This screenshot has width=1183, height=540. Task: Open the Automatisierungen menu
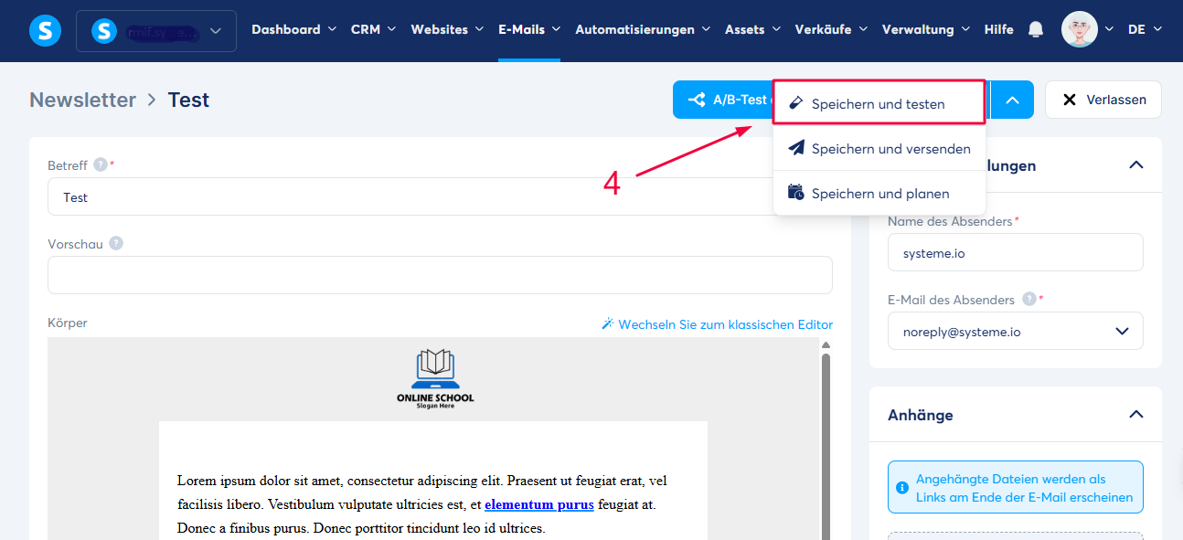[643, 29]
